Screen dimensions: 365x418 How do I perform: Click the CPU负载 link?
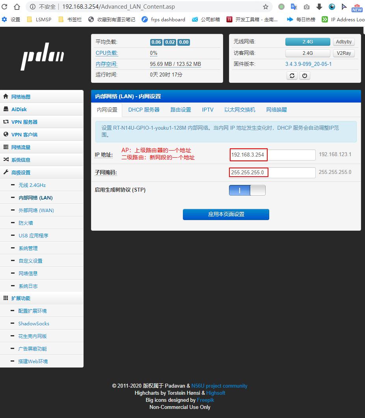click(x=106, y=53)
